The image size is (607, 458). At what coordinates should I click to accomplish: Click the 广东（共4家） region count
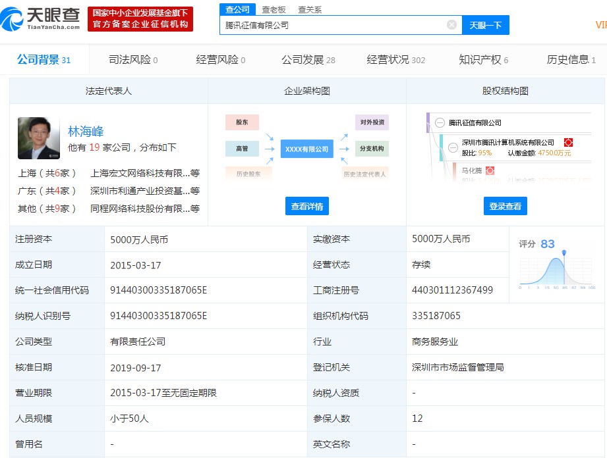[47, 191]
